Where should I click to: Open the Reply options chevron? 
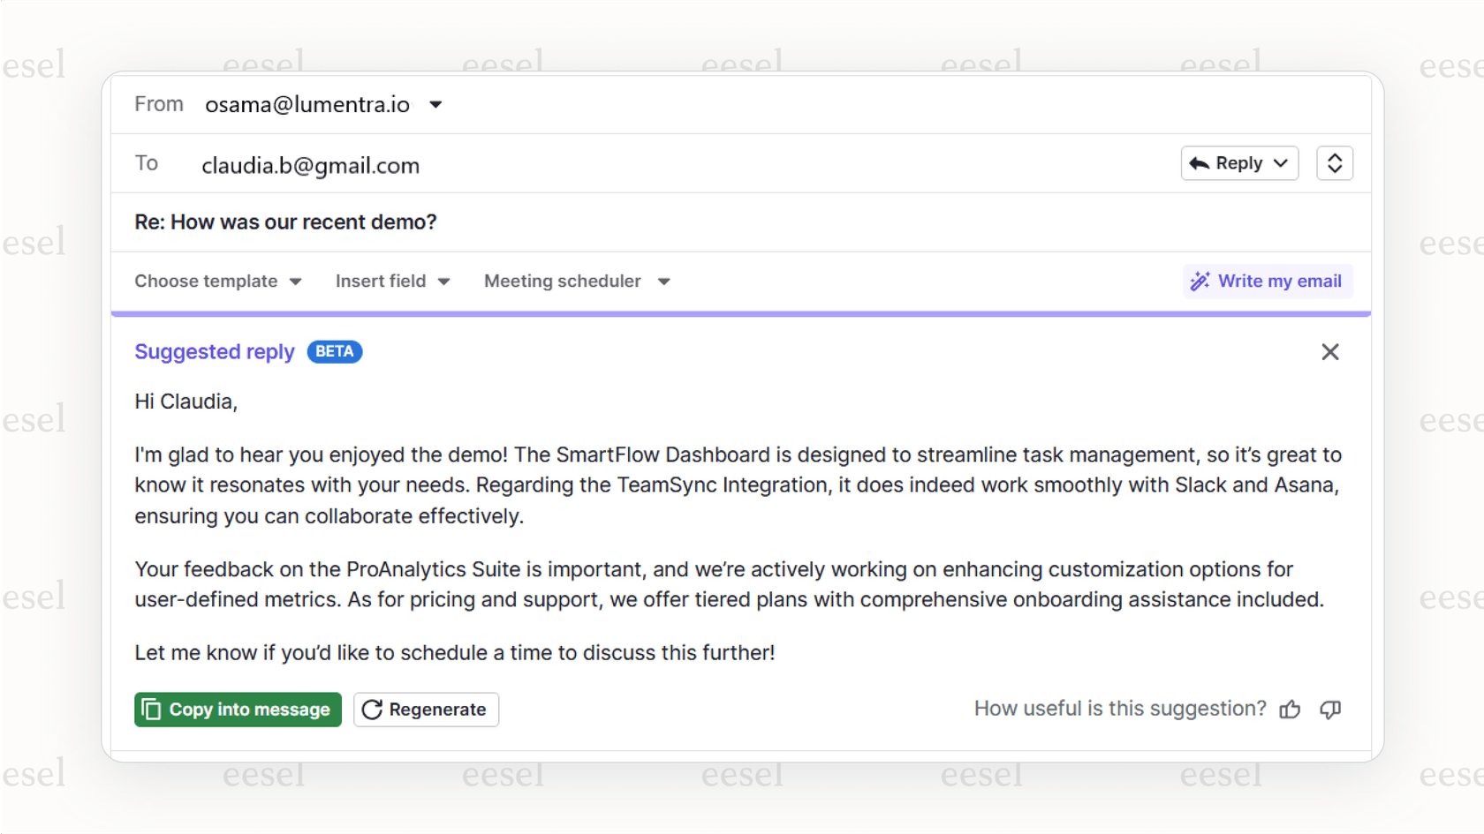[1280, 162]
